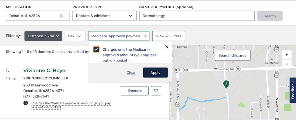Close the Medicare payment filter popup
Image resolution: width=296 pixels, height=120 pixels.
click(167, 47)
